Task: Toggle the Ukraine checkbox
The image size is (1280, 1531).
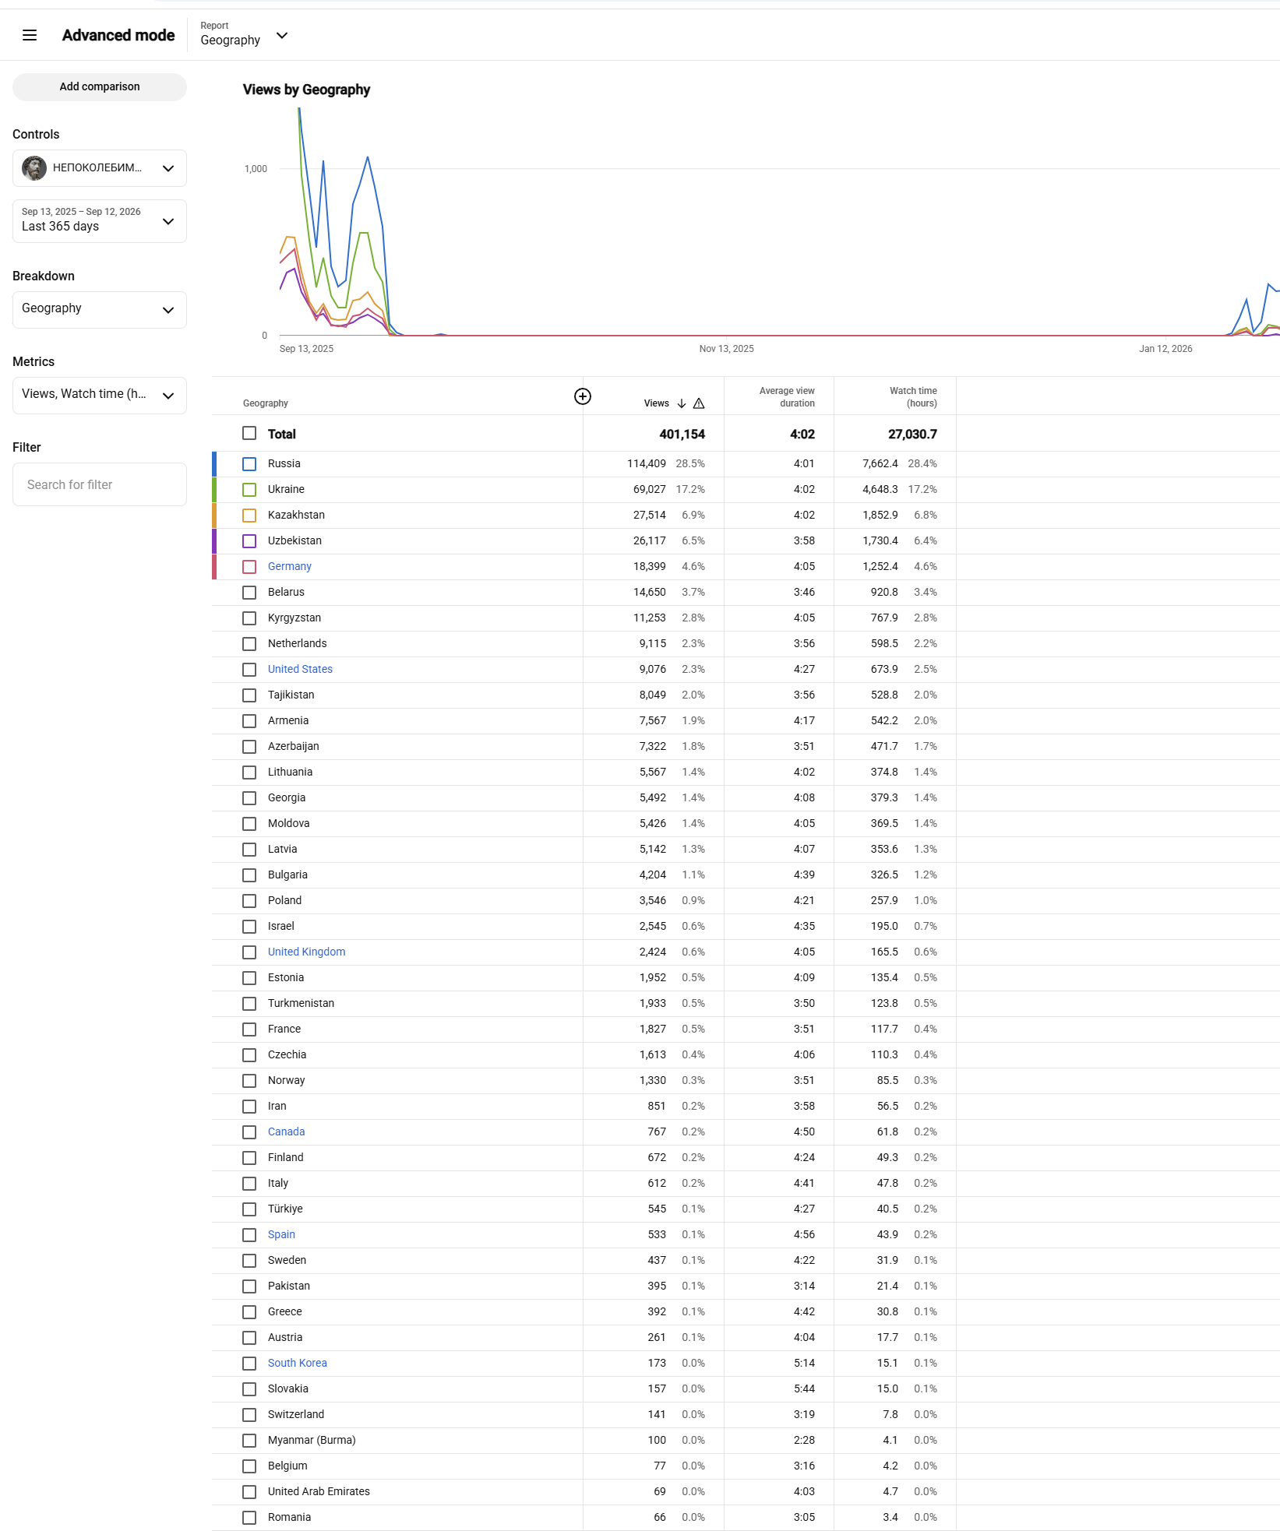Action: pos(249,490)
